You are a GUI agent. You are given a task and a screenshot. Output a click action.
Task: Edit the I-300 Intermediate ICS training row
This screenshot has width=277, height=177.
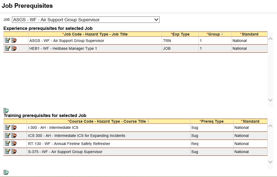pos(8,127)
